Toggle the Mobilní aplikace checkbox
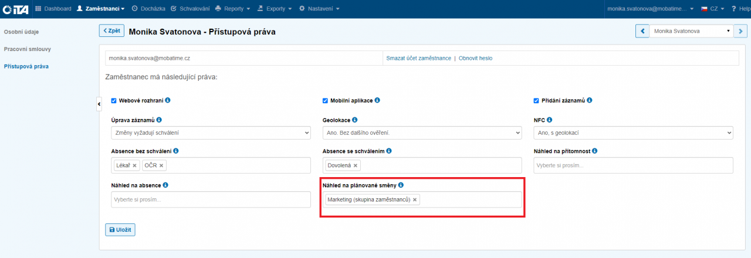Screen dimensions: 751x258 [x=325, y=100]
